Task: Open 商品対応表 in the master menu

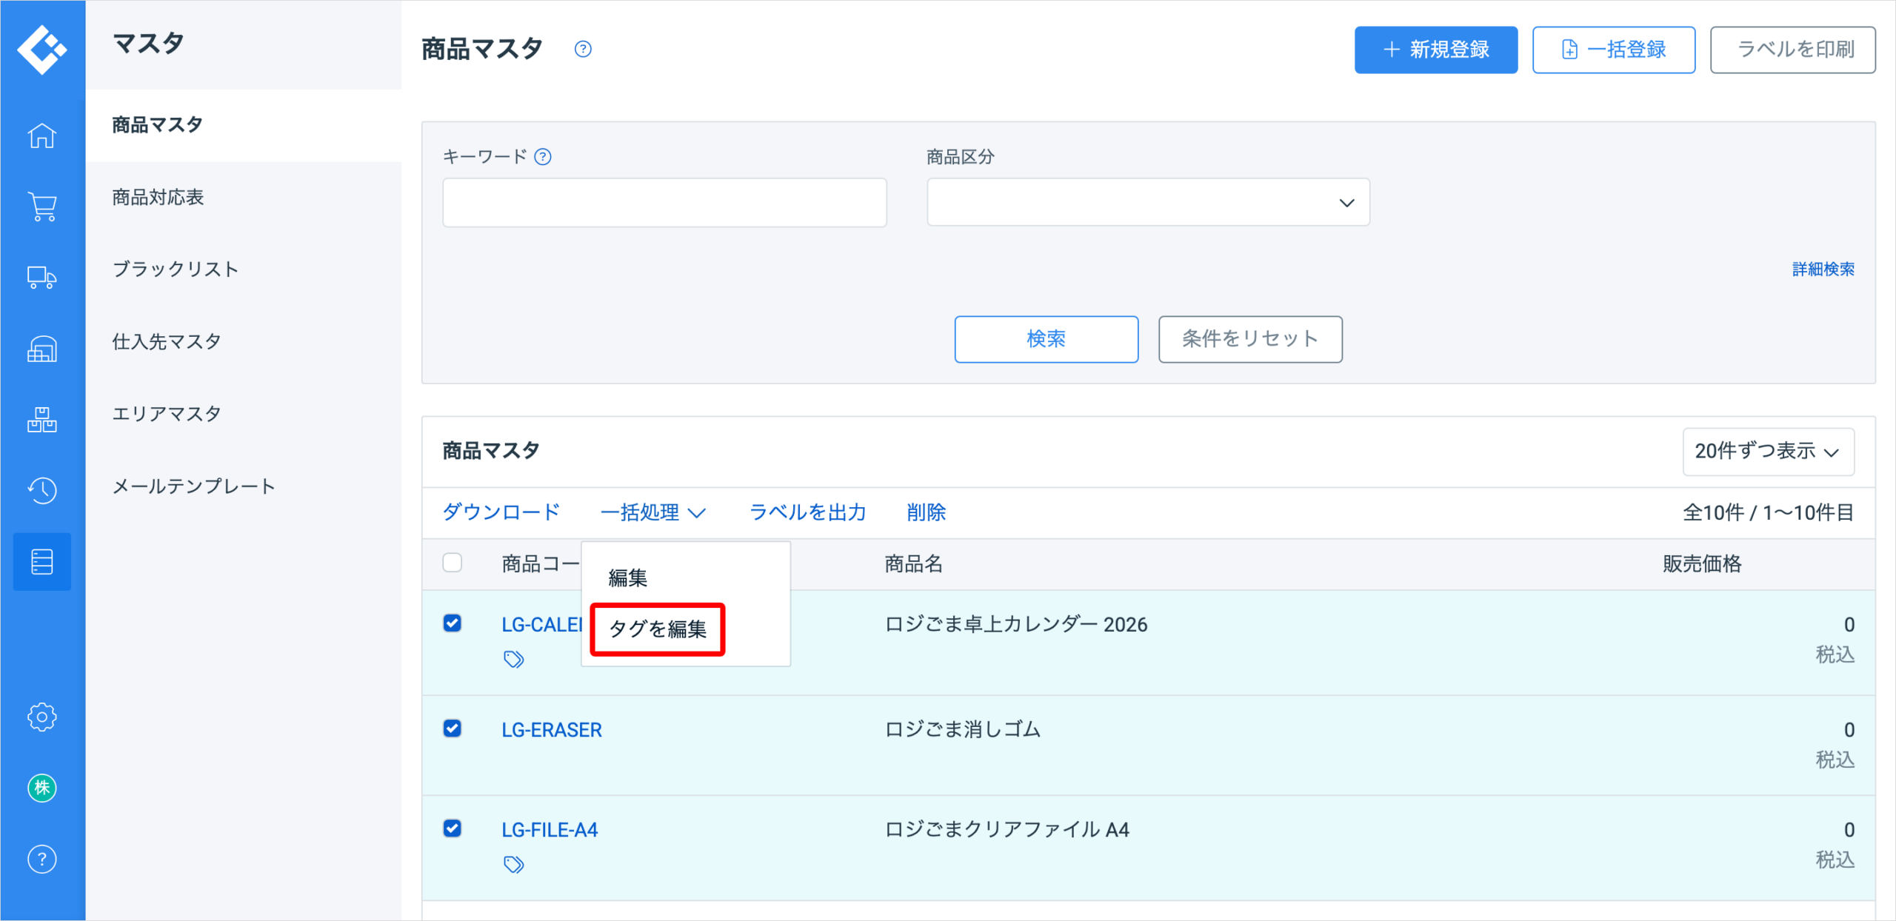Action: tap(158, 197)
